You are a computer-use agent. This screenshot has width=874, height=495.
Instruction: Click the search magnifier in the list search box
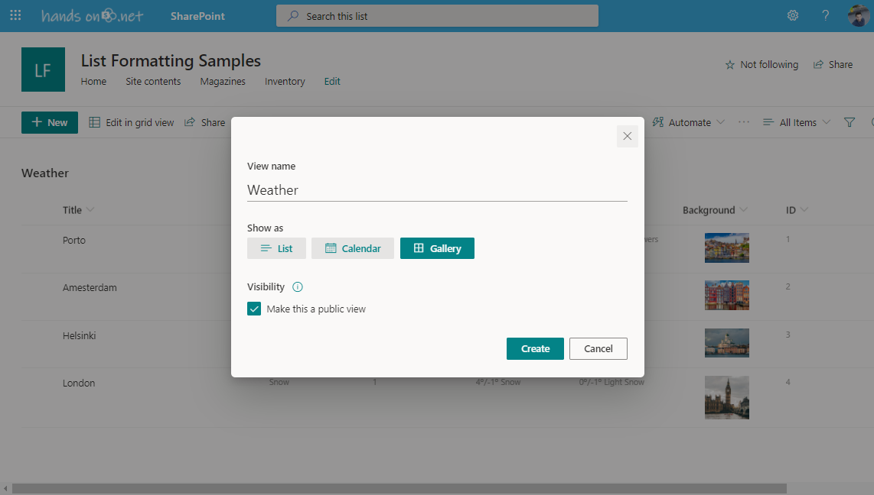[x=292, y=15]
